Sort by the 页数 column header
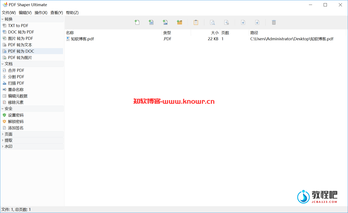Screen dimensions: 348x213 pos(235,33)
